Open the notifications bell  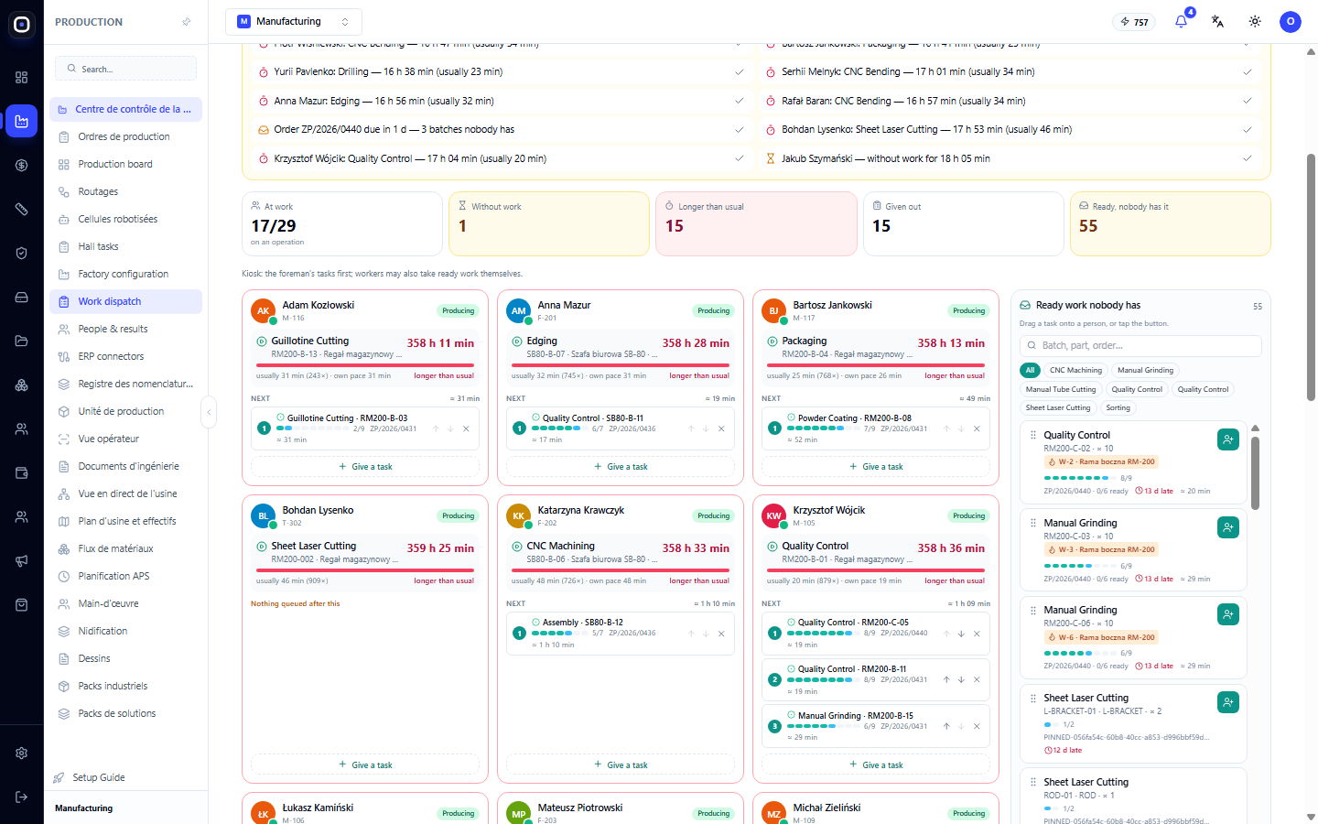pos(1182,21)
